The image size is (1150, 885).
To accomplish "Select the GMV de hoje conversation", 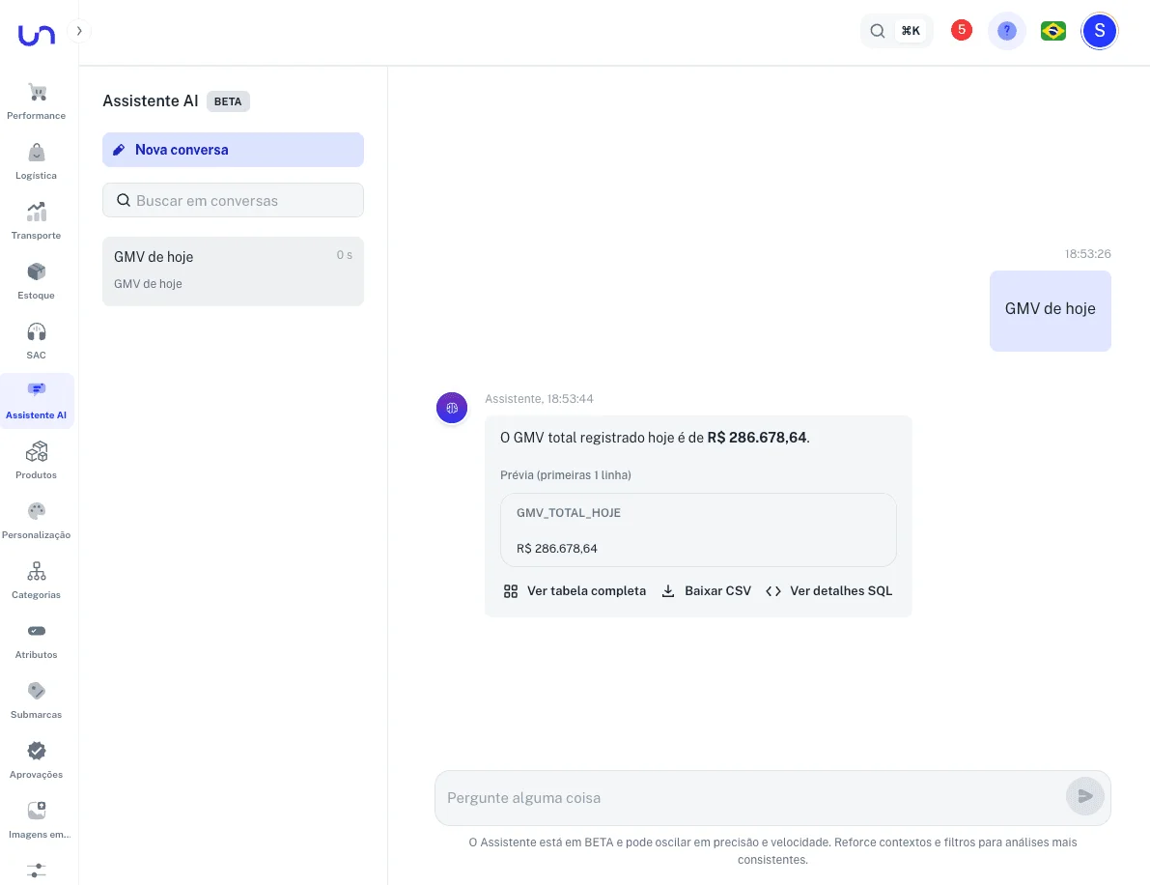I will pos(233,271).
